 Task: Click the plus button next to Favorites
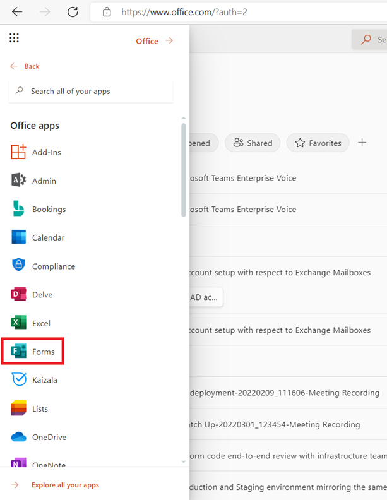click(362, 143)
